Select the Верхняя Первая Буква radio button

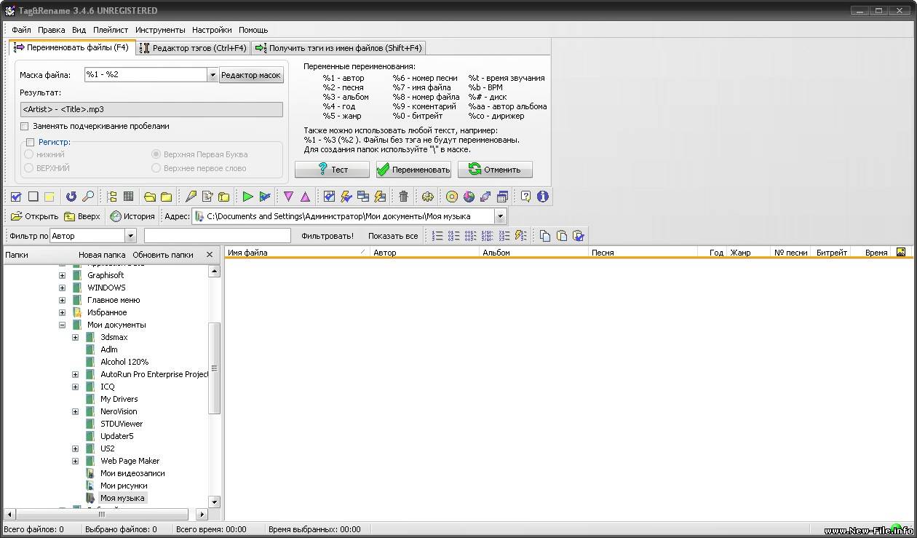pos(156,154)
